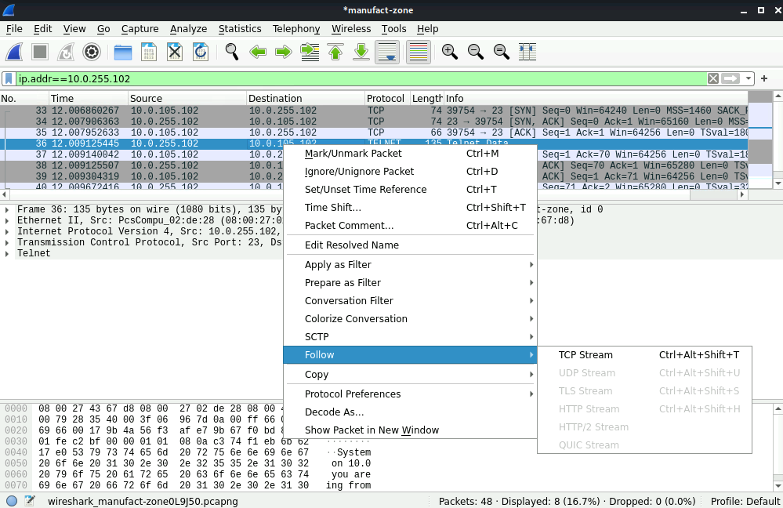Select Mark/Unmark Packet in context menu

[x=410, y=154]
